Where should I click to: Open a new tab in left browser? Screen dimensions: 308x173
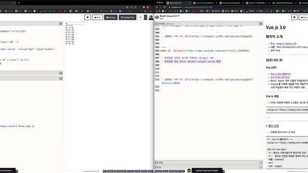click(x=19, y=3)
